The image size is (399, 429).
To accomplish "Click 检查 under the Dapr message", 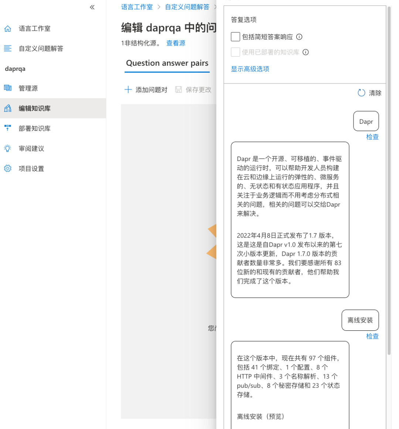I will coord(372,137).
